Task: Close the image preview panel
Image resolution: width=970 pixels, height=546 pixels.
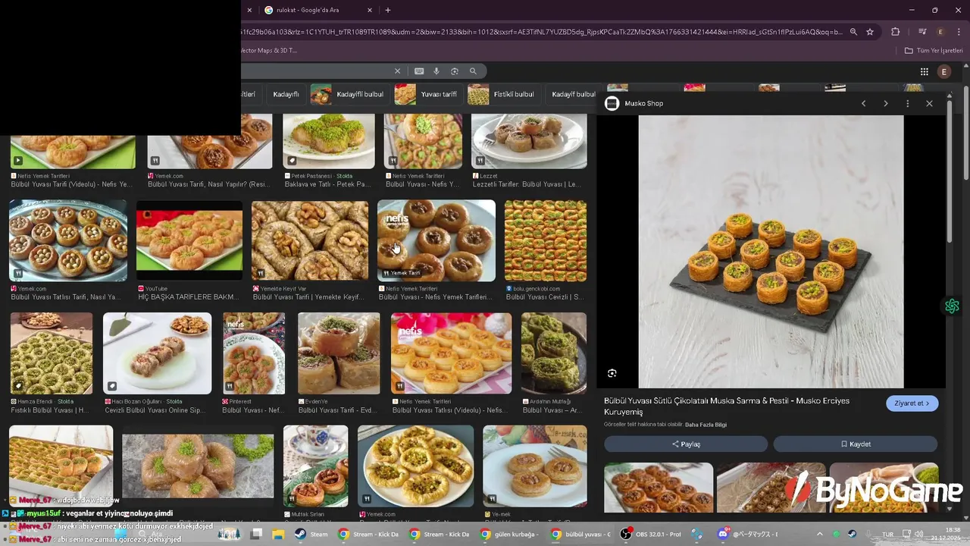Action: pyautogui.click(x=929, y=103)
